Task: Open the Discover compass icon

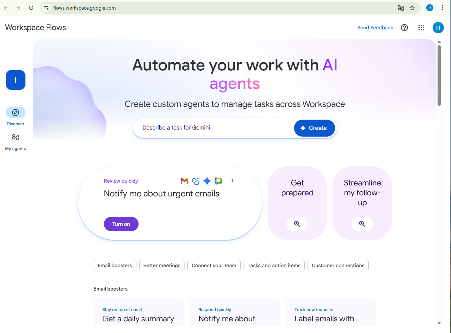Action: pyautogui.click(x=16, y=113)
